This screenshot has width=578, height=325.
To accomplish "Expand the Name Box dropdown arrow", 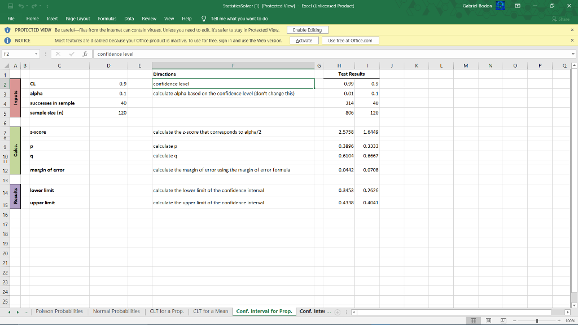I will 36,54.
